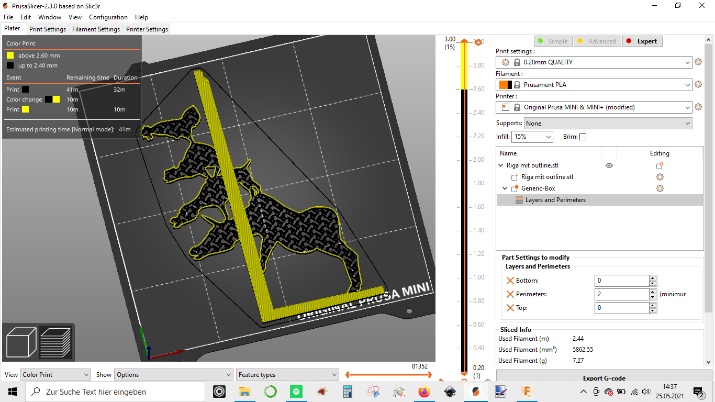Click the add color change plus on the layer slider

point(478,42)
